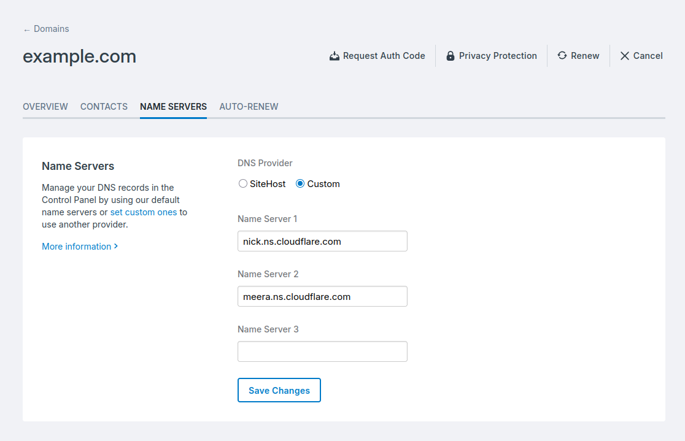This screenshot has width=685, height=441.
Task: Click the download icon beside Request Auth Code
Action: (x=335, y=55)
